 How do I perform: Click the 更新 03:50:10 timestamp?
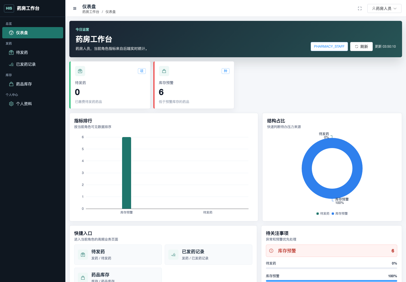pos(385,47)
